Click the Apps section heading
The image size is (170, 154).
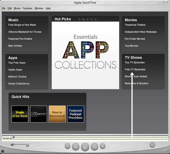click(13, 58)
